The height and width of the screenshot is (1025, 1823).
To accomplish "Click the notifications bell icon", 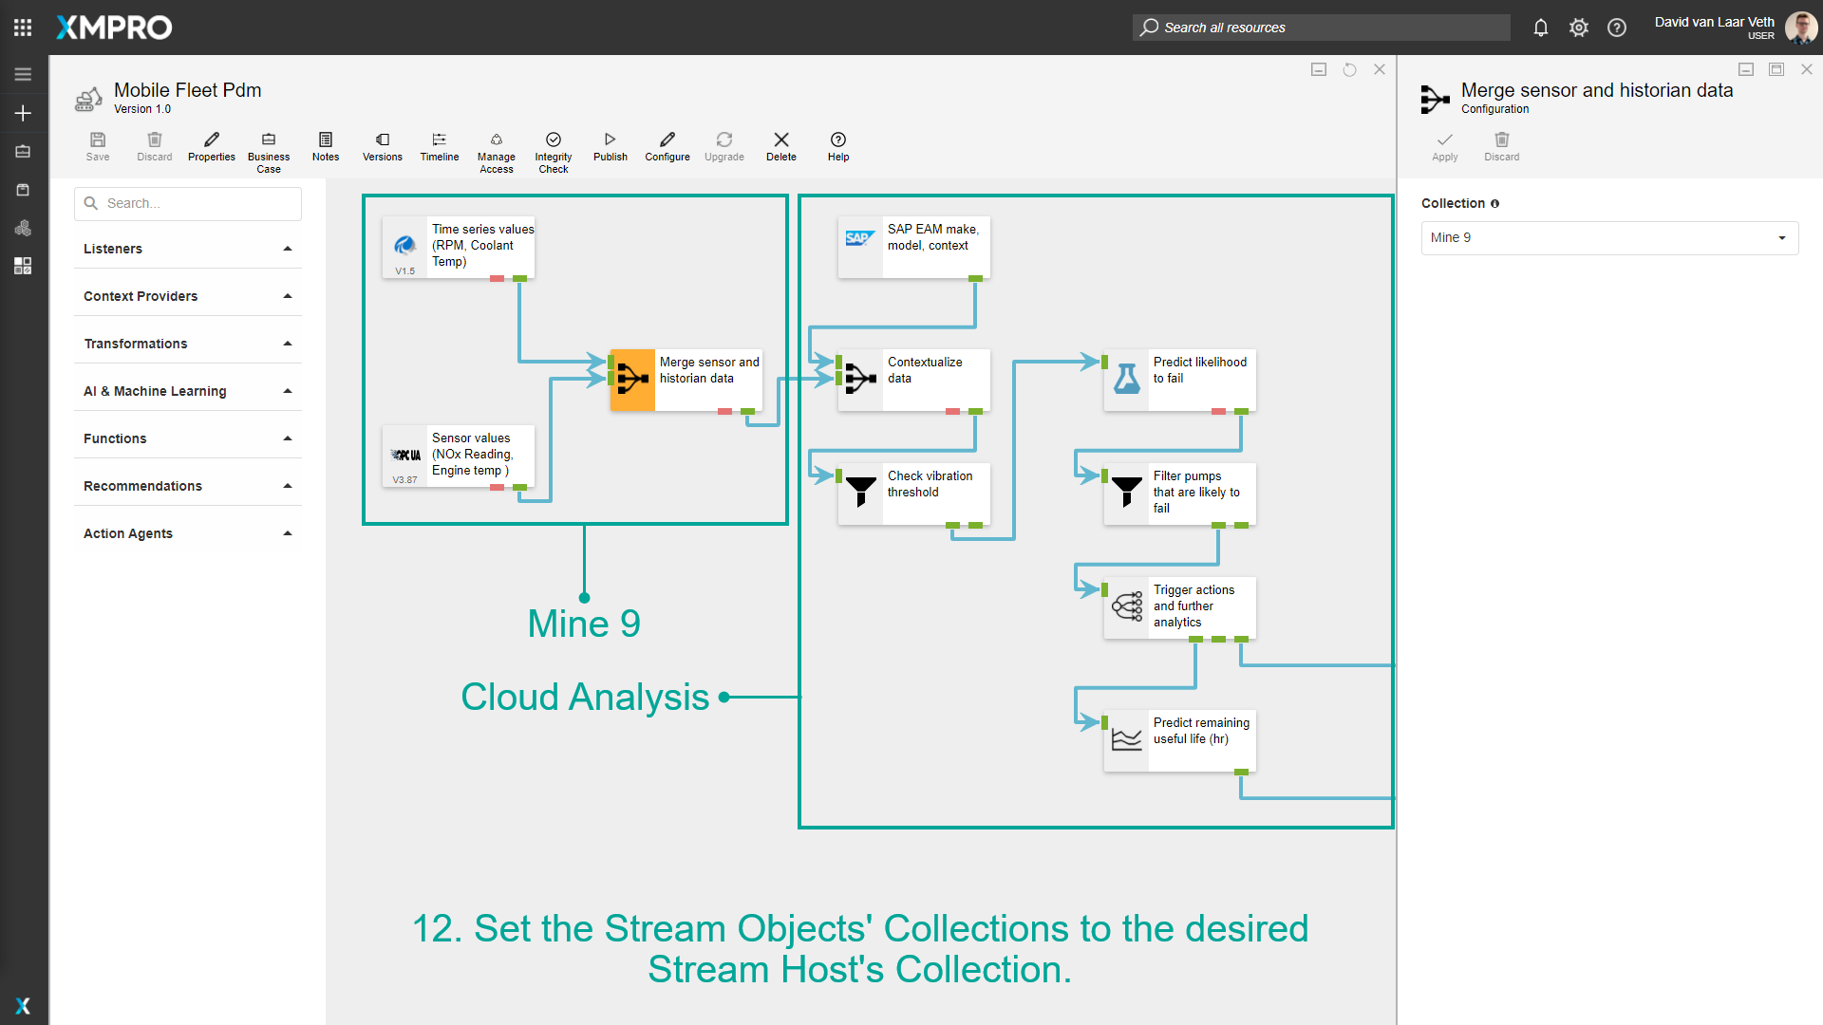I will 1540,28.
